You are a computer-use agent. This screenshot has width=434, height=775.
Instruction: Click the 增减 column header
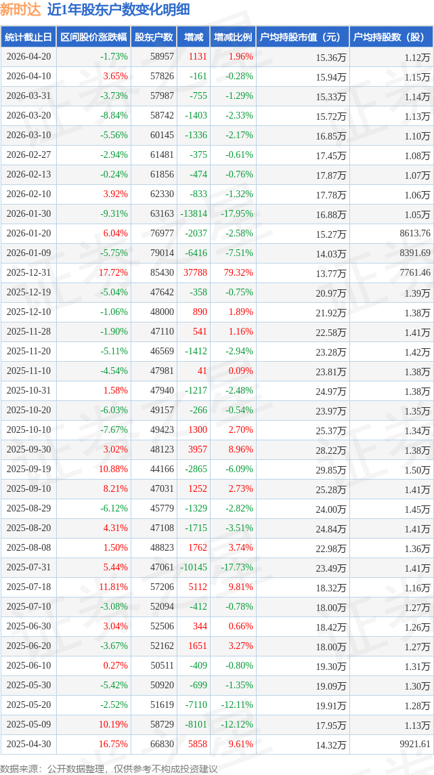(193, 37)
